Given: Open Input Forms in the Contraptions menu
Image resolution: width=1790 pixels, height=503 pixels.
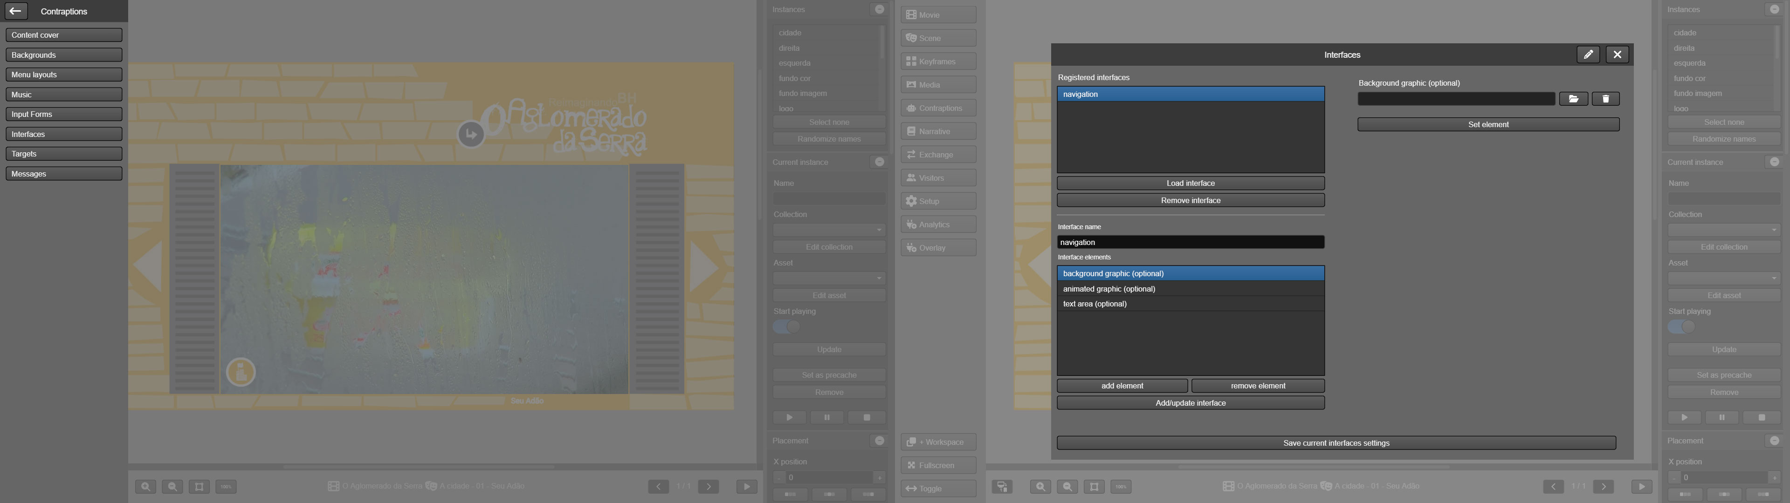Looking at the screenshot, I should pos(64,115).
